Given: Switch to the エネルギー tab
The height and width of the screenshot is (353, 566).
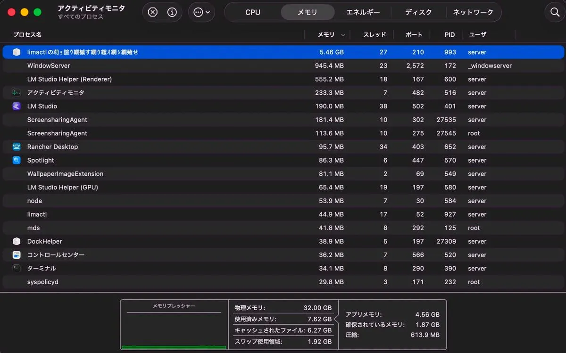Looking at the screenshot, I should (363, 12).
